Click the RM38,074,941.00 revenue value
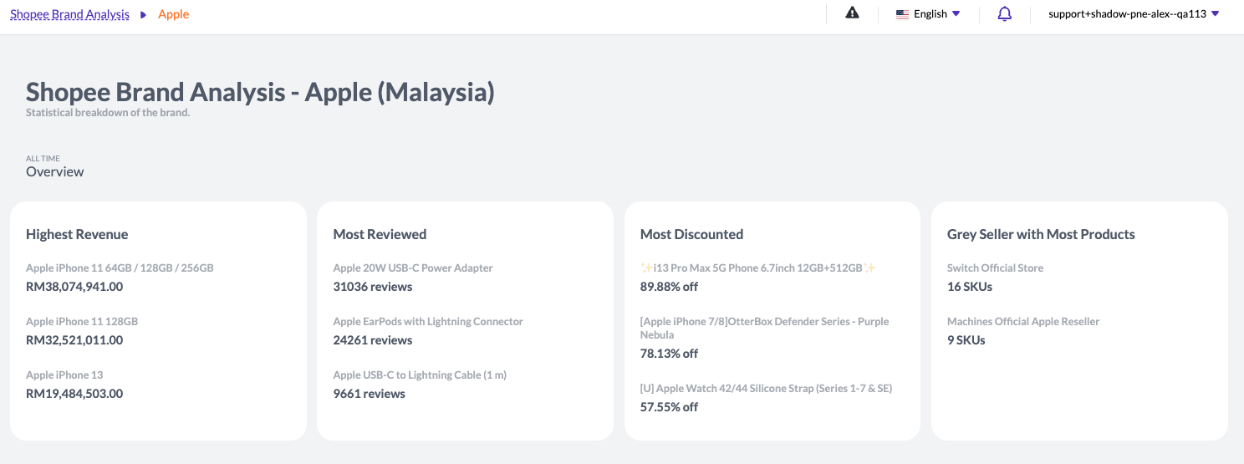 74,287
